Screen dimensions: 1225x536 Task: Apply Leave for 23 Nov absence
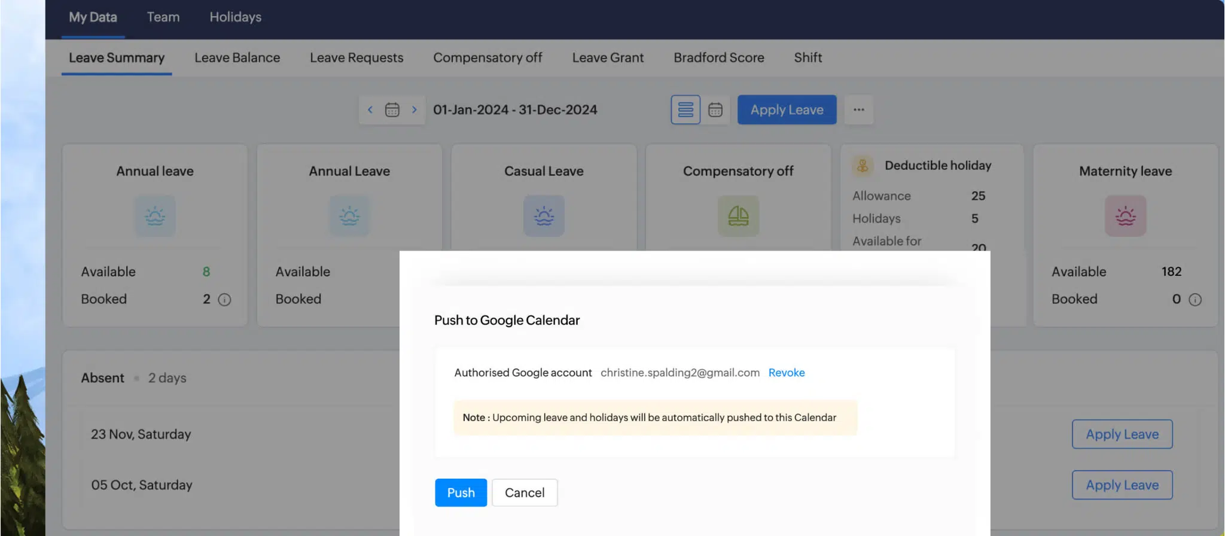1122,434
